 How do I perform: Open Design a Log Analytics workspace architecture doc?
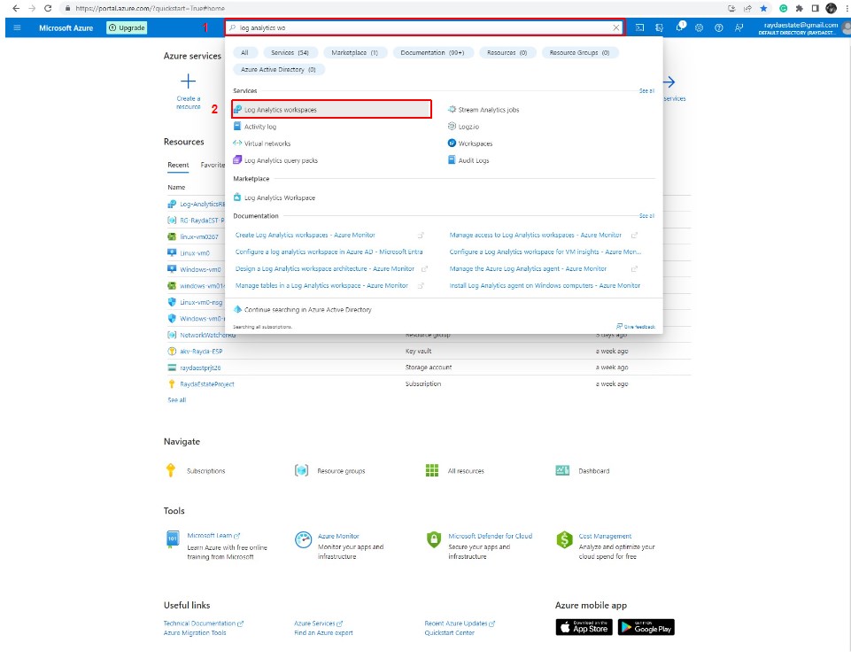click(x=325, y=268)
